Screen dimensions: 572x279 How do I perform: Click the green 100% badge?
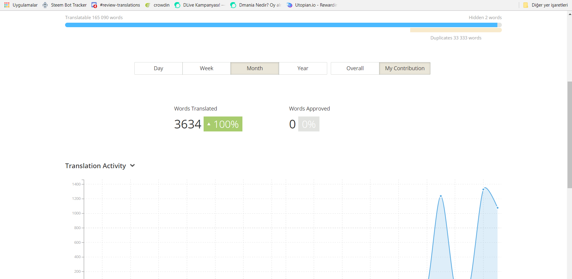tap(223, 124)
